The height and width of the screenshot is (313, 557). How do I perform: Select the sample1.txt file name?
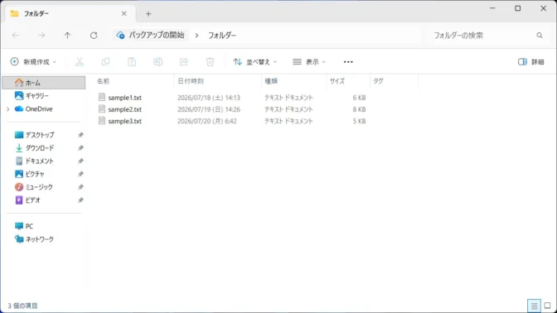(x=124, y=97)
